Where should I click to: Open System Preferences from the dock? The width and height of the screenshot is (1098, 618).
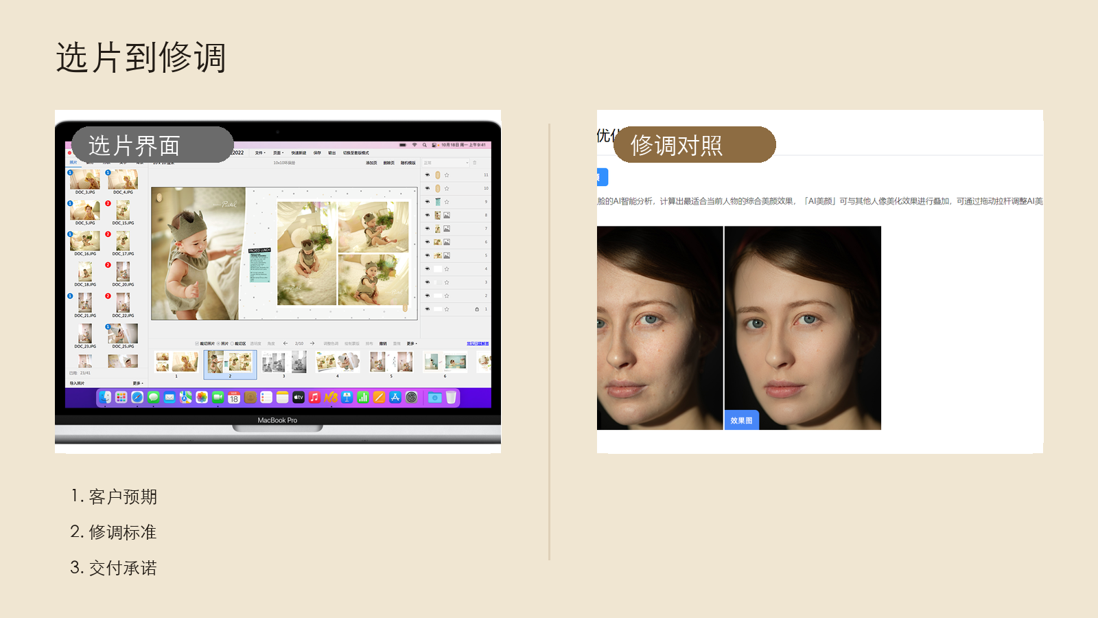click(411, 397)
